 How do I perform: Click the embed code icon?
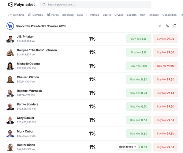pos(160,26)
